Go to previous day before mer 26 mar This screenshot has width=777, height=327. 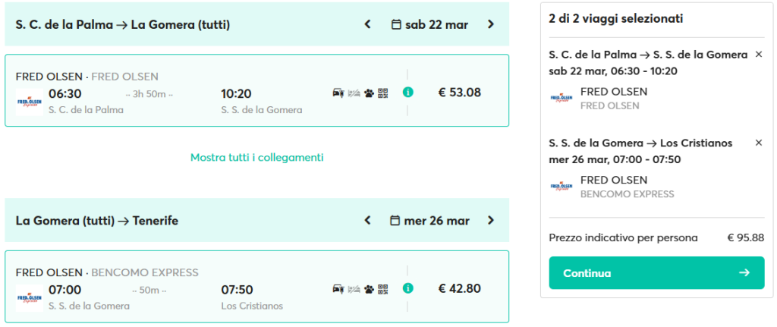[368, 221]
